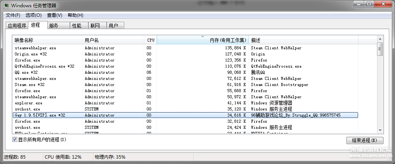
Task: Switch to the 服务 tab
Action: [x=54, y=26]
